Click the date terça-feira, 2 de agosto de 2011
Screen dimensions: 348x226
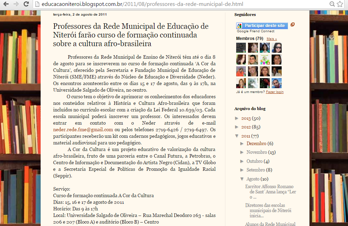click(80, 15)
